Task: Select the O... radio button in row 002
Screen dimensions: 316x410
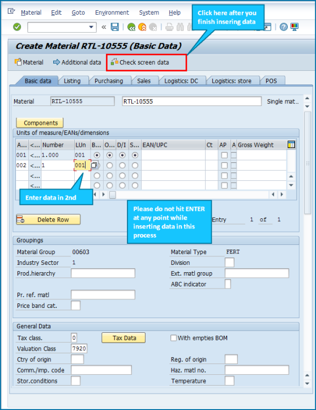Action: coord(110,165)
